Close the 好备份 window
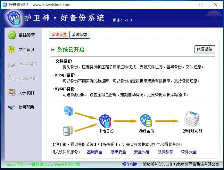 (216, 5)
